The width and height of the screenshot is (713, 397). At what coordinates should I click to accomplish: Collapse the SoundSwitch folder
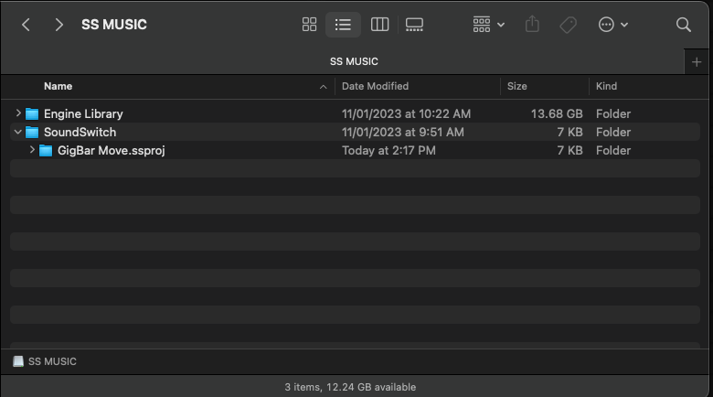pyautogui.click(x=17, y=132)
